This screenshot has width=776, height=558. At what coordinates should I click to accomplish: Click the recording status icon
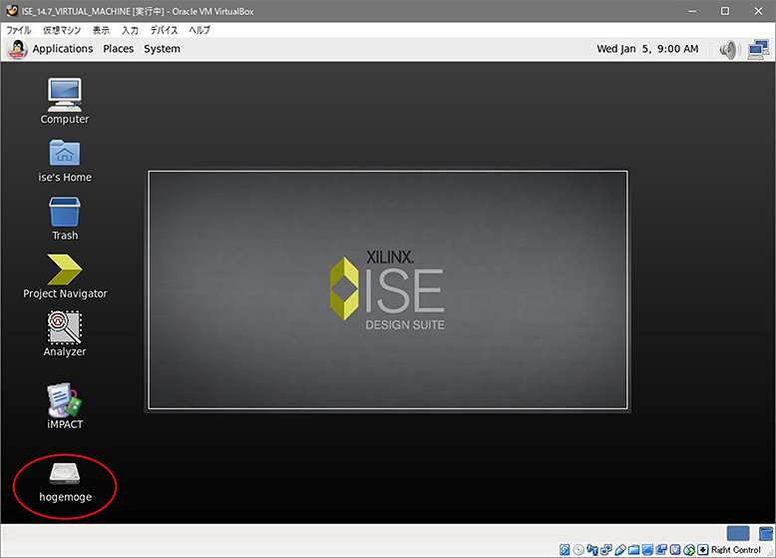661,550
